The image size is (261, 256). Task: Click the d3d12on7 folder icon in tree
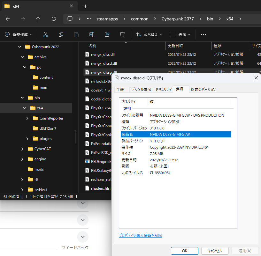pyautogui.click(x=35, y=128)
